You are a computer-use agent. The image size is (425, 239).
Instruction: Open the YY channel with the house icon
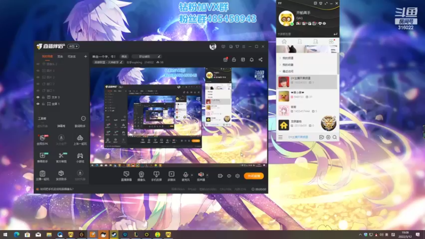[x=308, y=125]
